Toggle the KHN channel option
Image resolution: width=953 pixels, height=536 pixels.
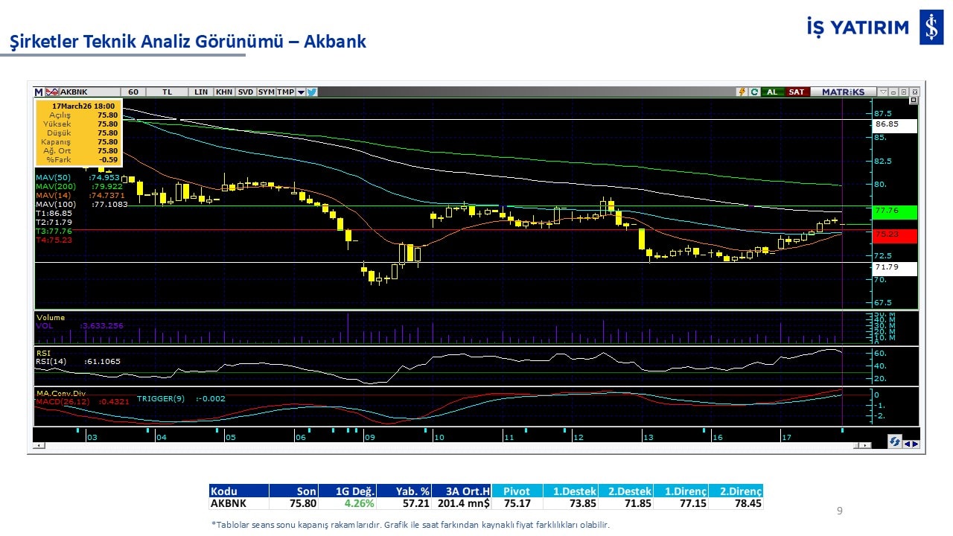[x=223, y=92]
